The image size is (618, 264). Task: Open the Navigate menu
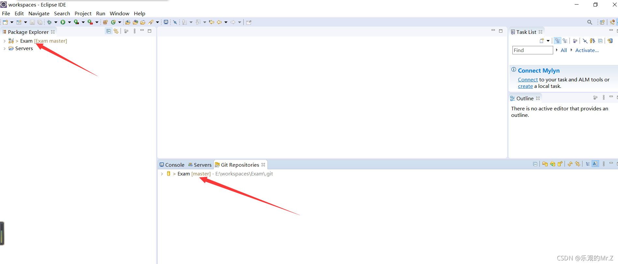(x=39, y=13)
